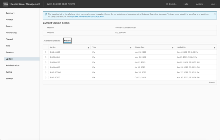This screenshot has height=140, width=220.
Task: Filter the Installed On column
Action: click(214, 48)
